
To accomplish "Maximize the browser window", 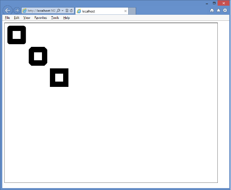I will click(x=214, y=3).
